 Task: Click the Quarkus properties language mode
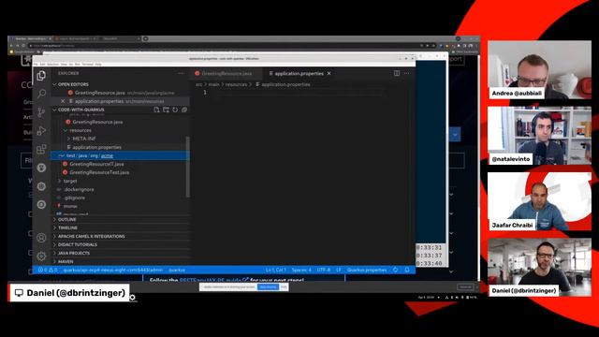pyautogui.click(x=367, y=270)
